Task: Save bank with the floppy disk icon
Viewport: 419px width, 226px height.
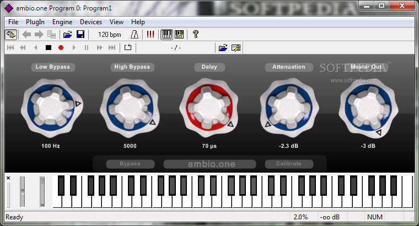Action: point(80,35)
